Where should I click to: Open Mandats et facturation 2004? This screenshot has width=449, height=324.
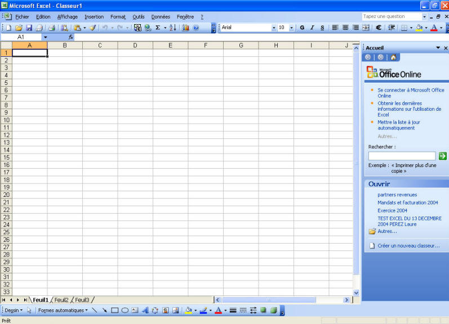(x=408, y=202)
